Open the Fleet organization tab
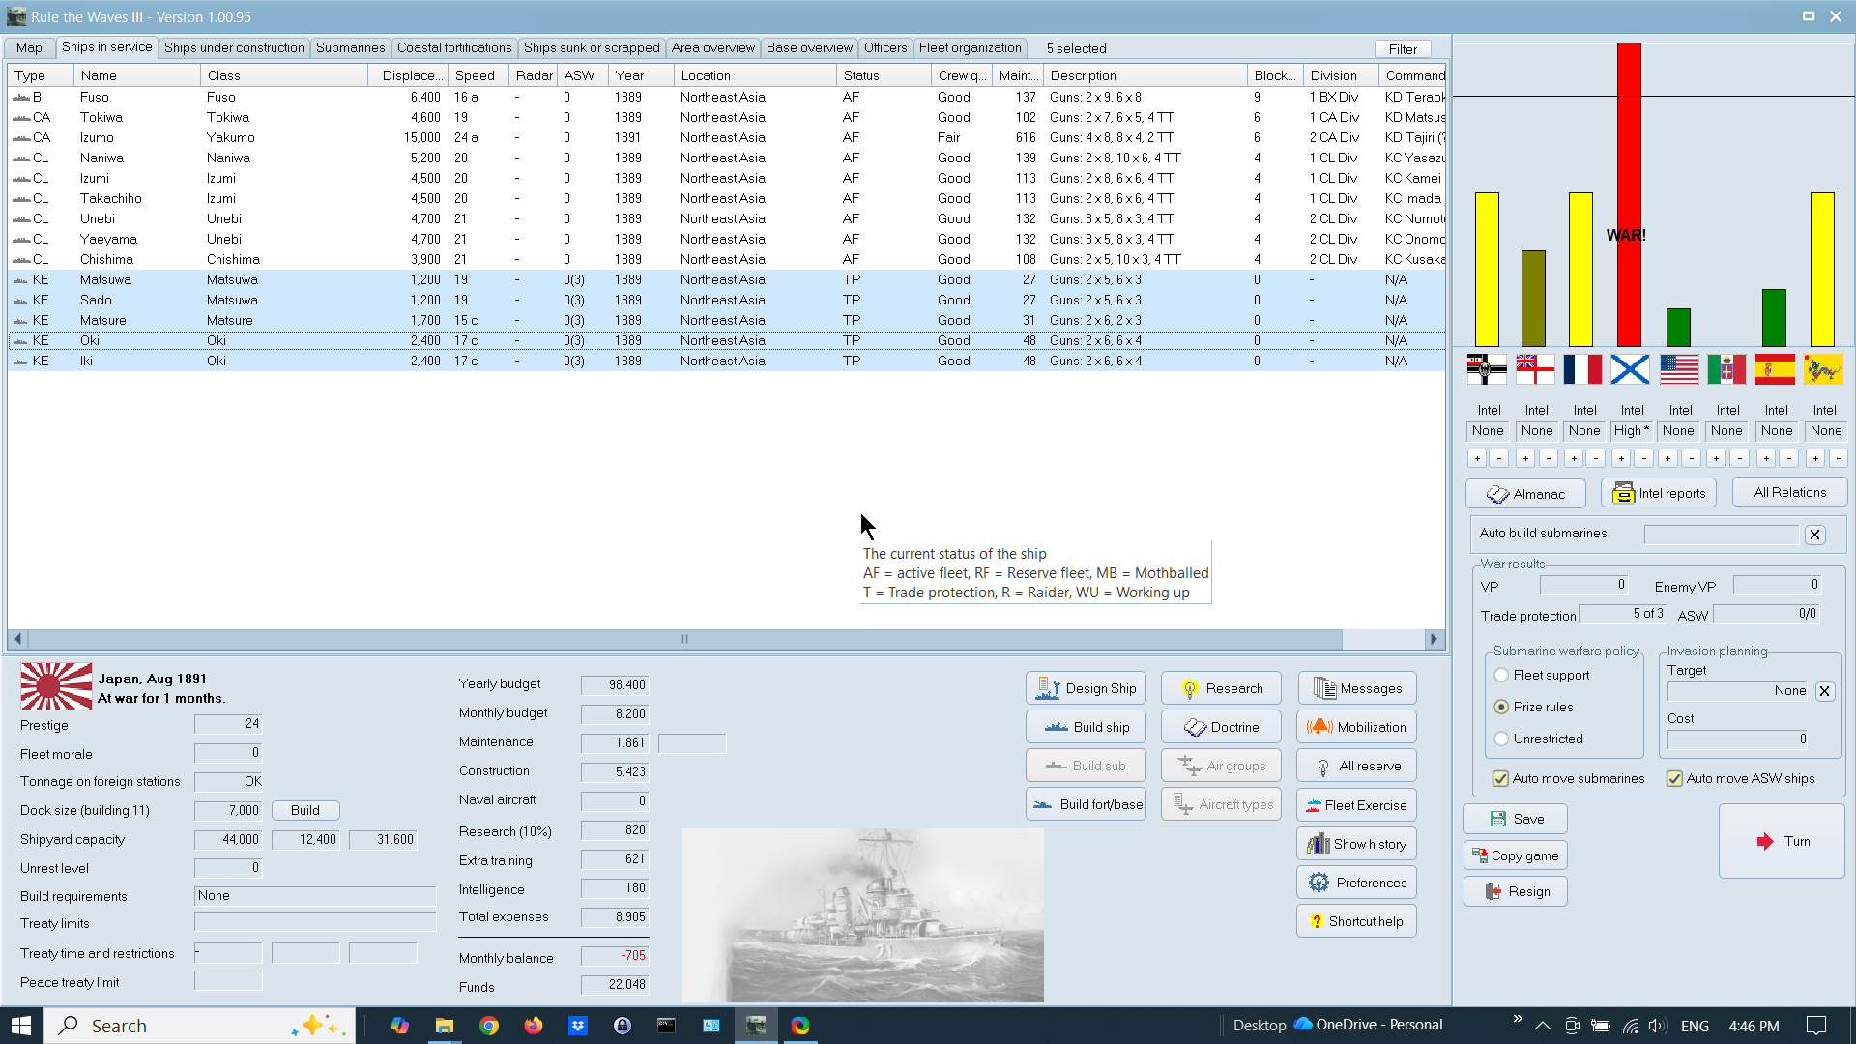 pyautogui.click(x=970, y=48)
